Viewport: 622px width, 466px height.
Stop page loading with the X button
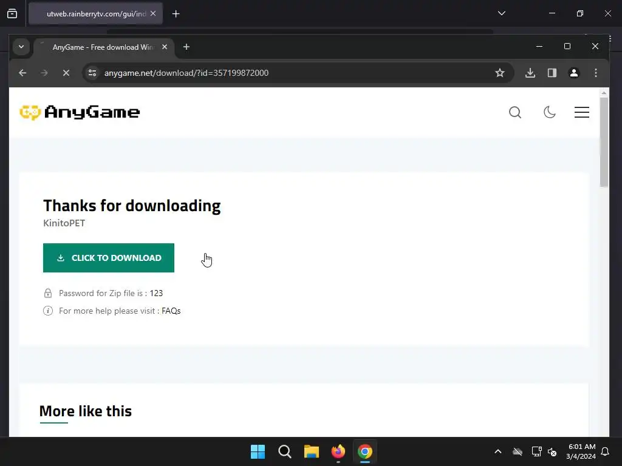point(66,73)
